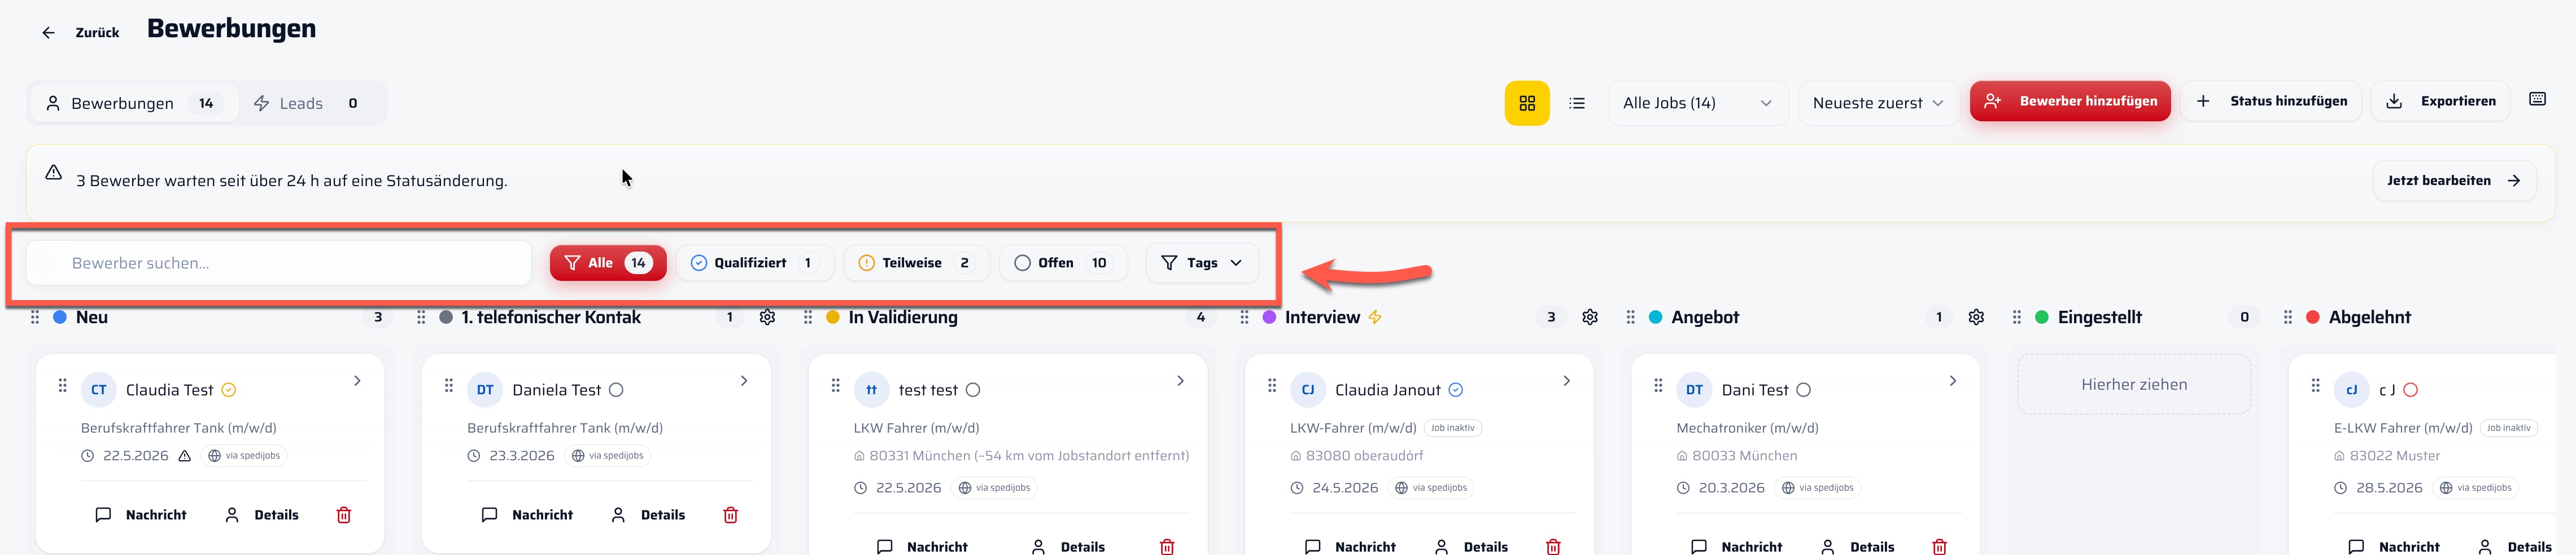Open settings gear for Angebot column
Image resolution: width=2576 pixels, height=555 pixels.
coord(1975,318)
